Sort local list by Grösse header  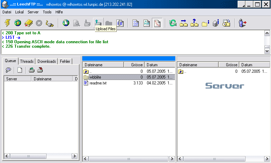tap(134, 65)
